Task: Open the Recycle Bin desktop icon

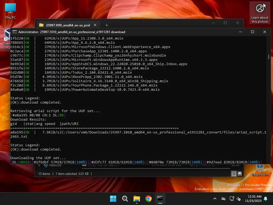Action: coord(260,171)
